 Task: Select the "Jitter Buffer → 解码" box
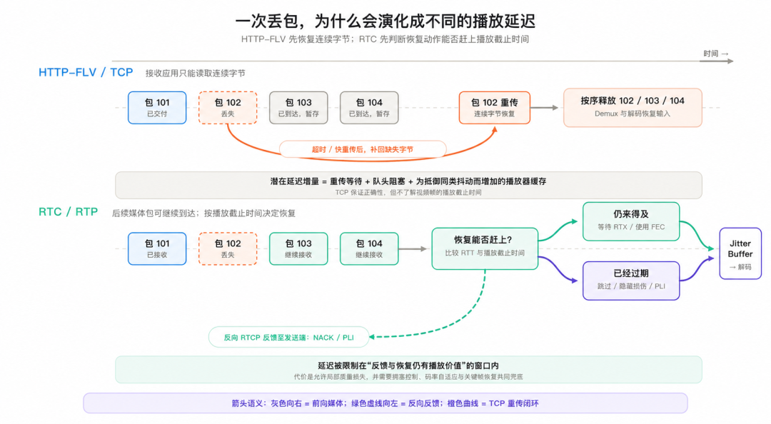coord(740,253)
